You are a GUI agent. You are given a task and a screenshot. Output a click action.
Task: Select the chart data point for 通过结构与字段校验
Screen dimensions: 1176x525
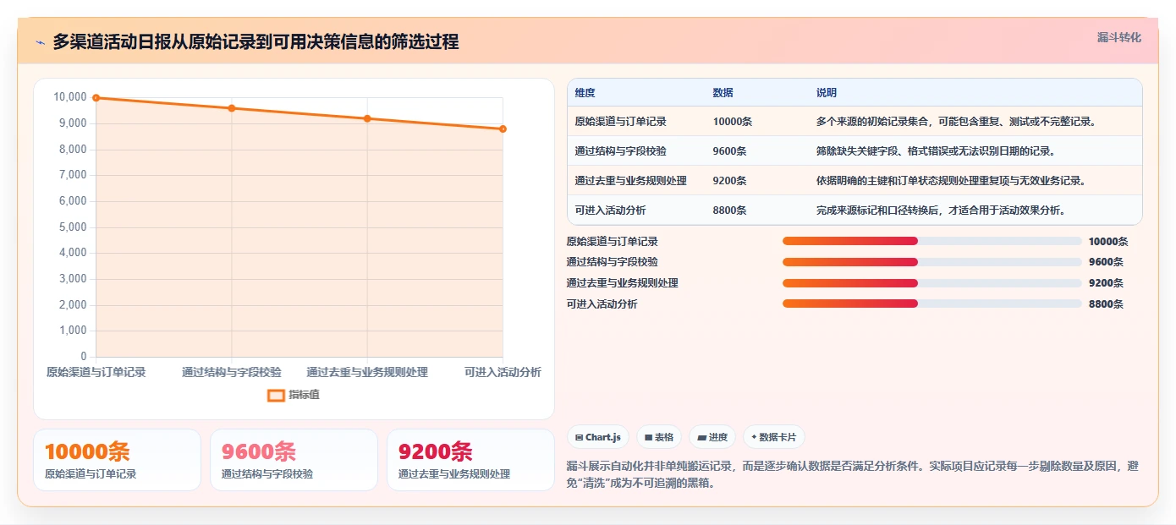(232, 108)
